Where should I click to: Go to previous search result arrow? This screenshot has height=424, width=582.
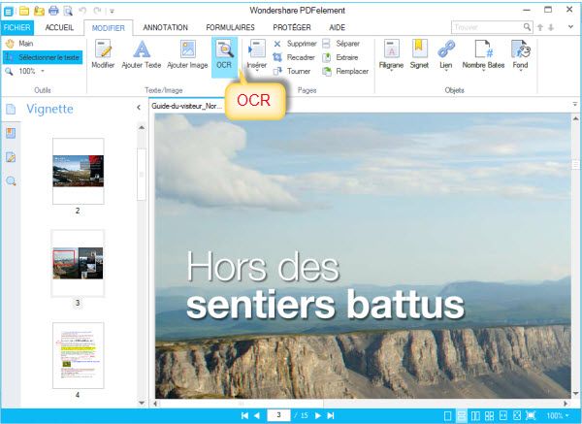pos(540,27)
